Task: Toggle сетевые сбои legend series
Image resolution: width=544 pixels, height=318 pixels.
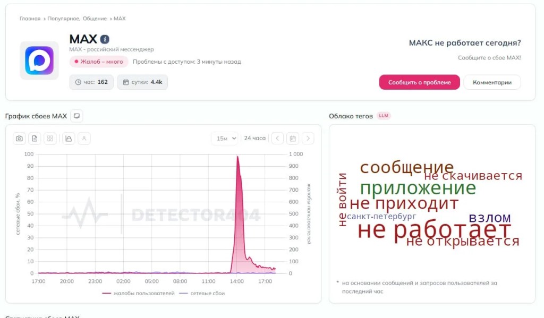Action: click(202, 294)
